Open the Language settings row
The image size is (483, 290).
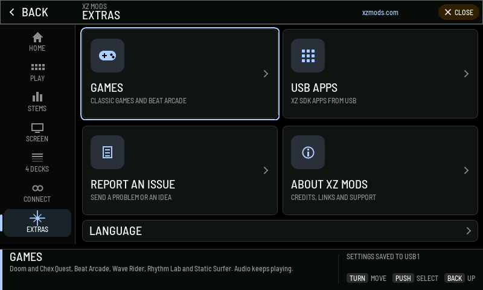tap(280, 231)
